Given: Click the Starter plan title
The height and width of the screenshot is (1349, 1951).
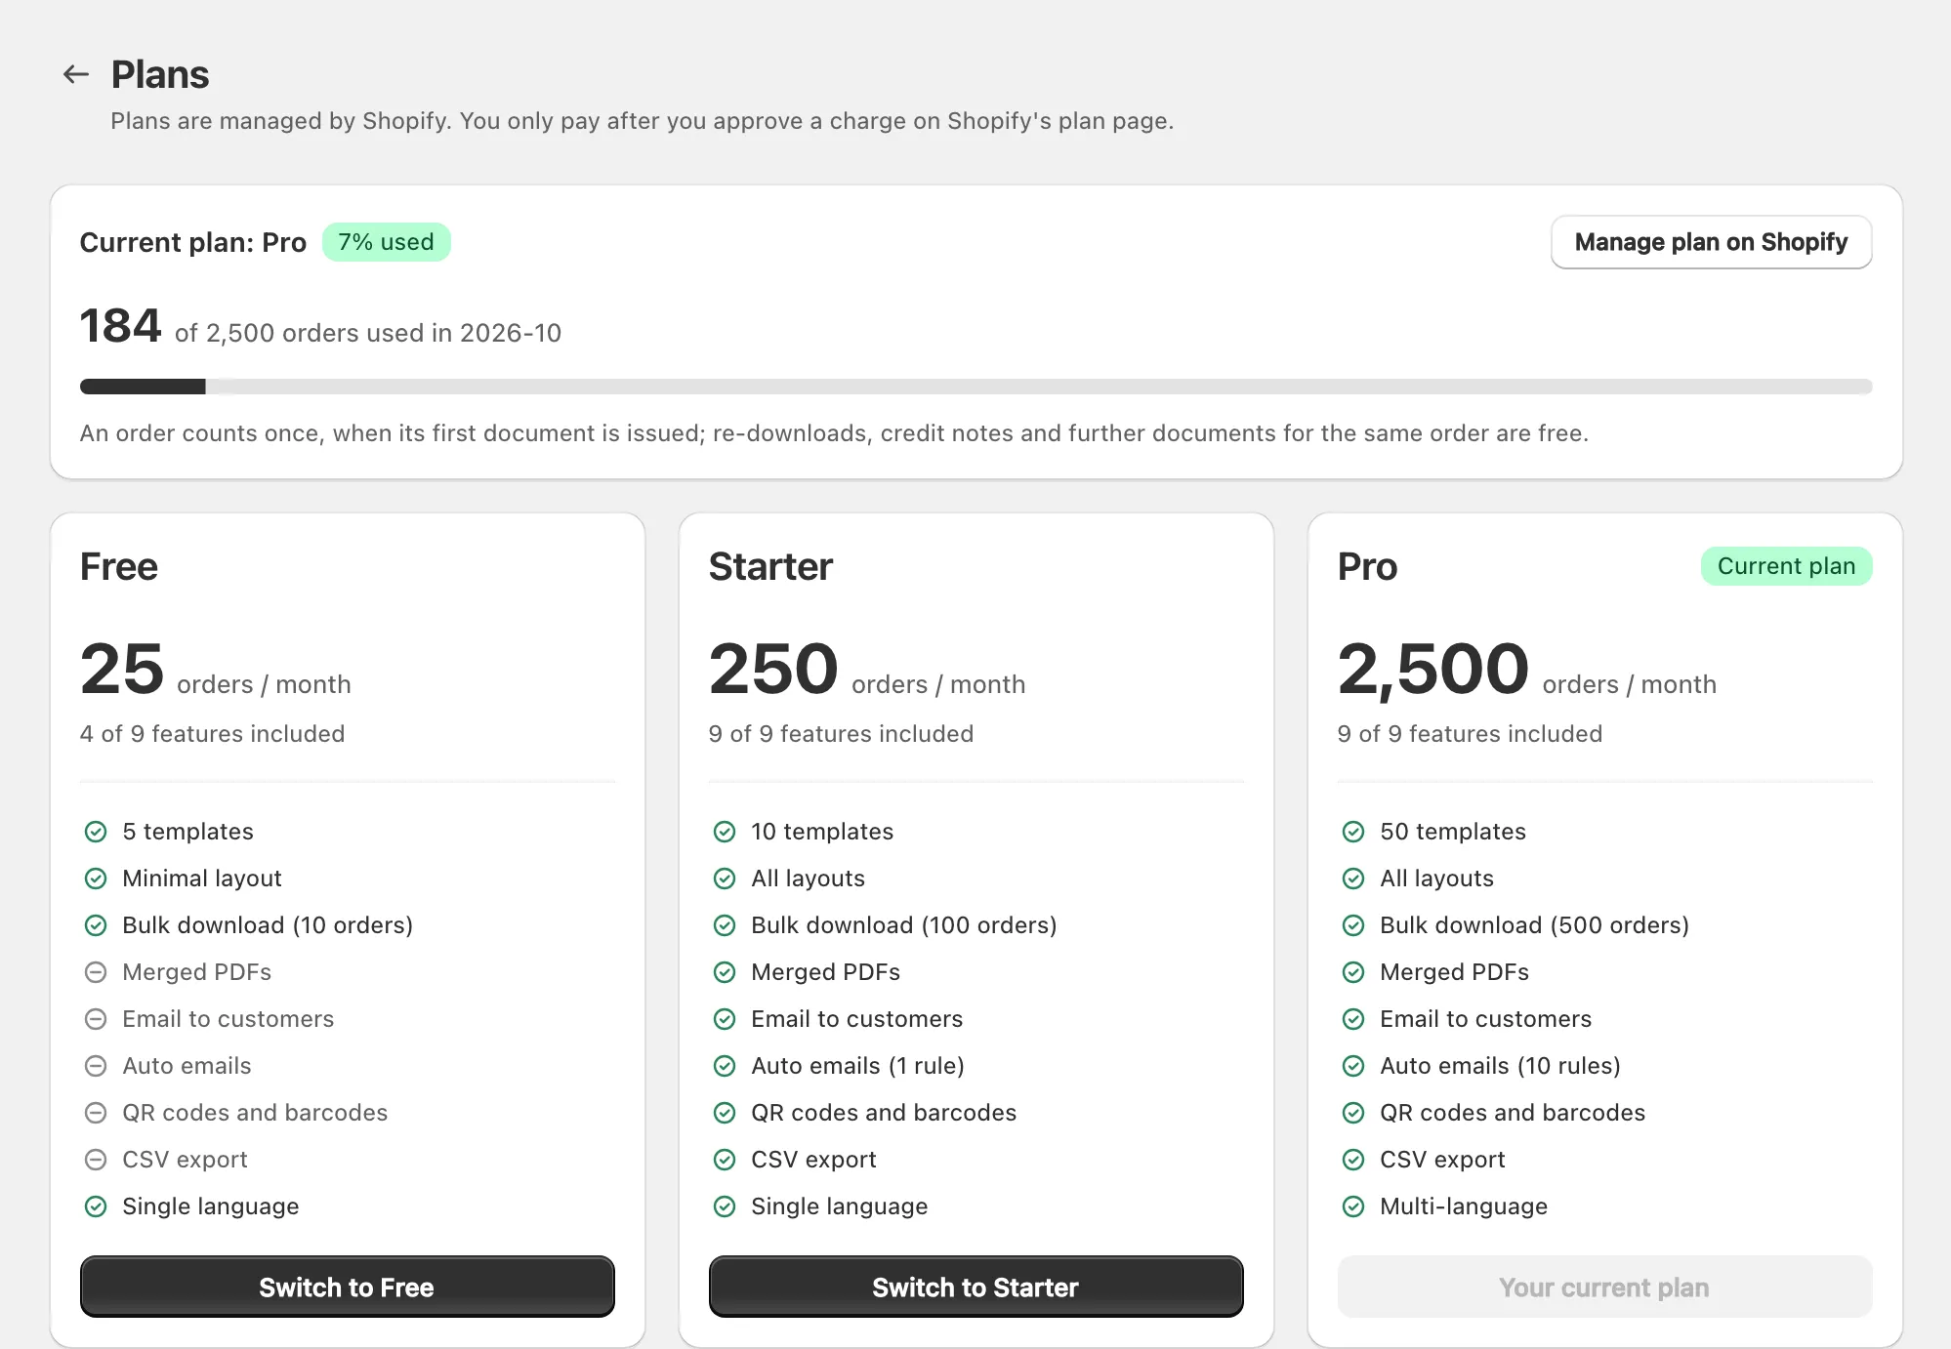Looking at the screenshot, I should pos(770,566).
